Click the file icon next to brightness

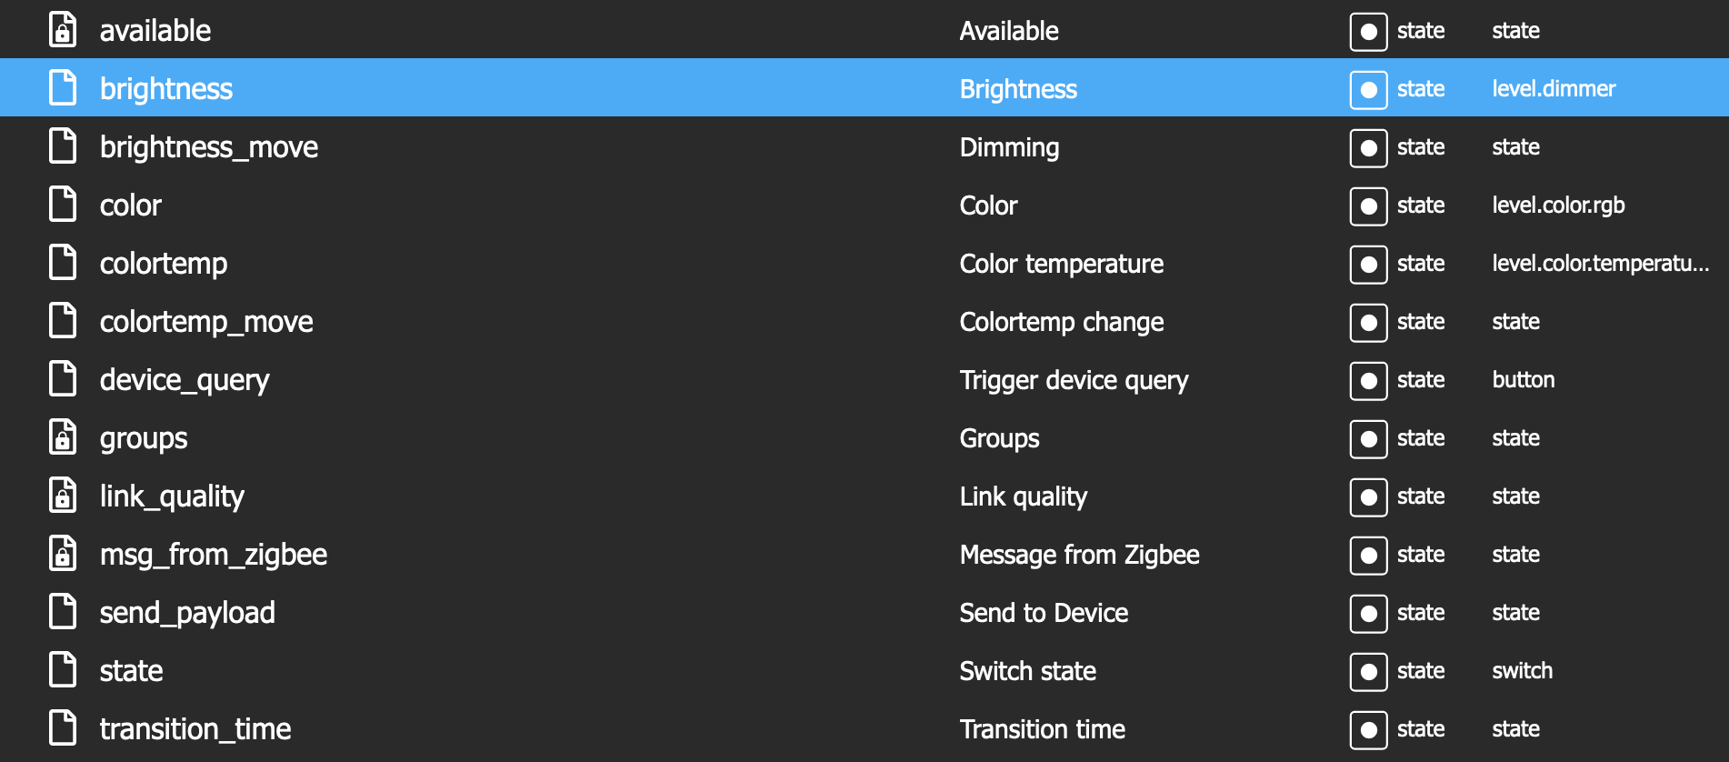point(63,88)
